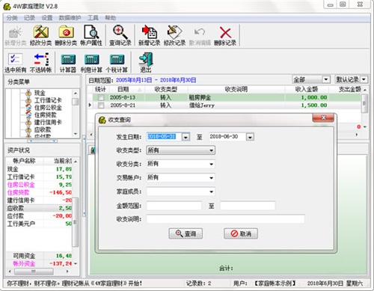
Task: Open the 家庭成员 dropdown
Action: pyautogui.click(x=211, y=192)
